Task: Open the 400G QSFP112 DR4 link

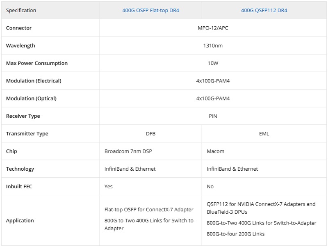Action: [264, 10]
